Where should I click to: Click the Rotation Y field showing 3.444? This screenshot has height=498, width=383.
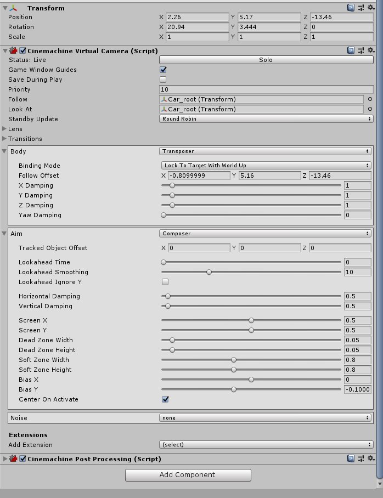pos(269,27)
